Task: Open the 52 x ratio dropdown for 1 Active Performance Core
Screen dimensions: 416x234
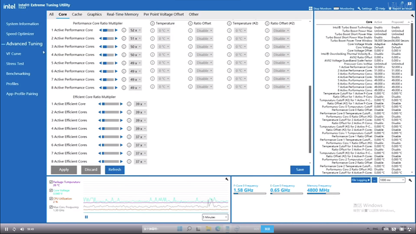Action: point(135,30)
